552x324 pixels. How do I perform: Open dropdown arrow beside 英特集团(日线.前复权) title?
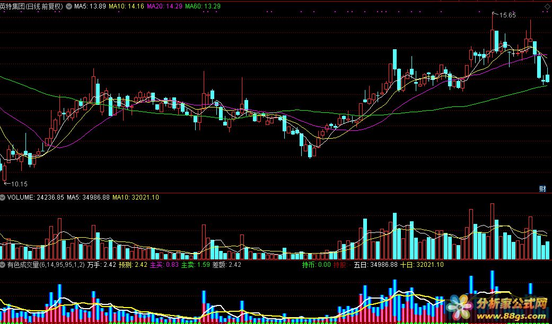coord(68,6)
